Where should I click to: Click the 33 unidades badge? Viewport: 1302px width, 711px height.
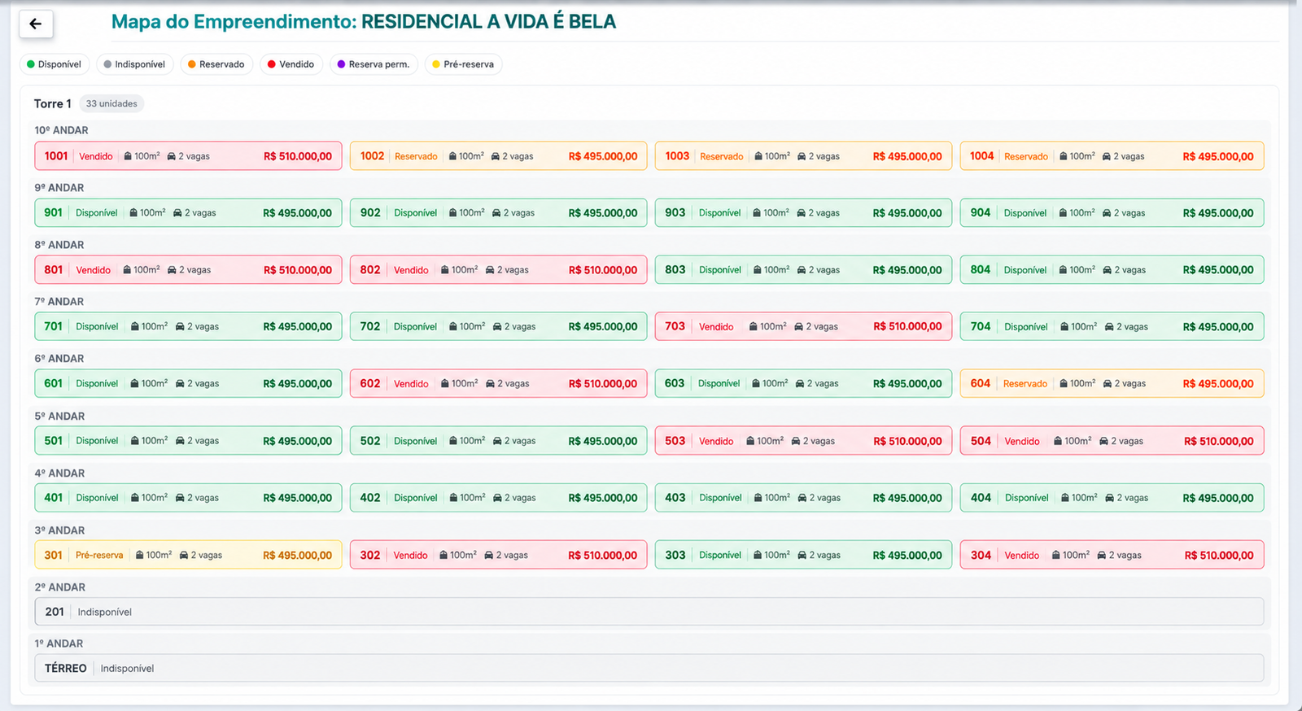click(111, 104)
